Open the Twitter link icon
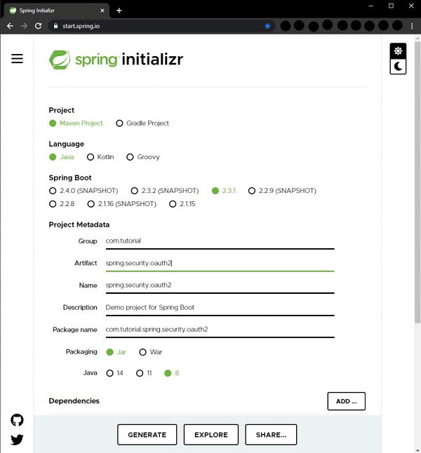Screen dimensions: 421x453 point(18,440)
